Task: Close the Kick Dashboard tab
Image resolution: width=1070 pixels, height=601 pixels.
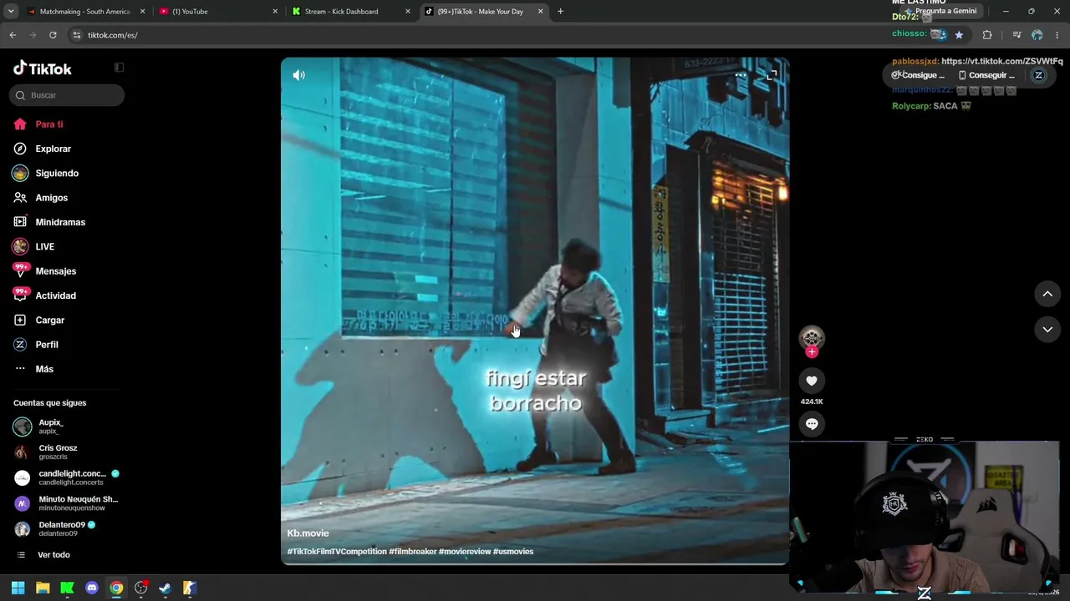Action: pyautogui.click(x=408, y=12)
